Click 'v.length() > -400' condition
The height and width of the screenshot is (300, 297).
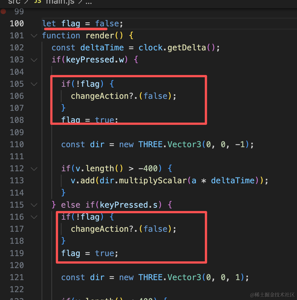(117, 169)
